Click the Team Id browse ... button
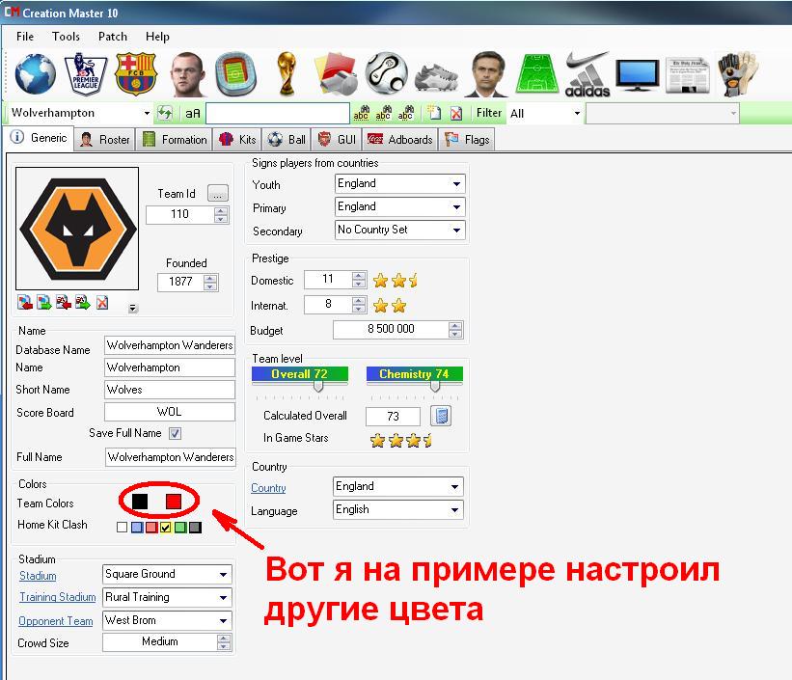The height and width of the screenshot is (680, 792). (218, 194)
